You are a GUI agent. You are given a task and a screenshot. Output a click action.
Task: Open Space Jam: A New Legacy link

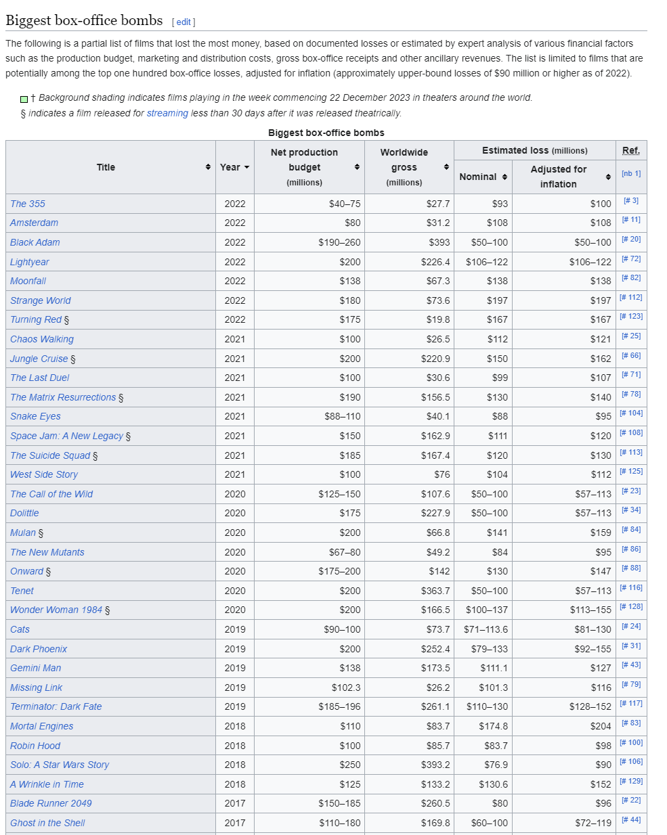pyautogui.click(x=66, y=436)
